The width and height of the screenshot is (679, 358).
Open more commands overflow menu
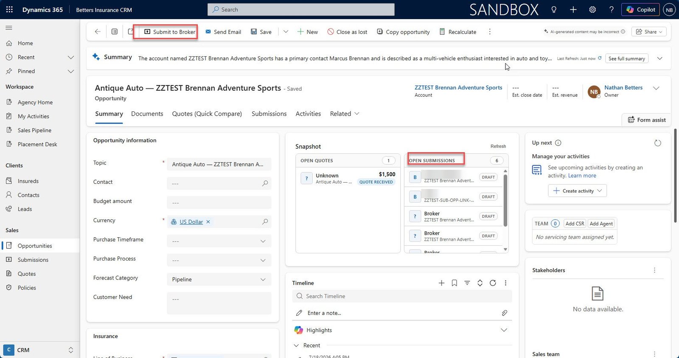490,32
